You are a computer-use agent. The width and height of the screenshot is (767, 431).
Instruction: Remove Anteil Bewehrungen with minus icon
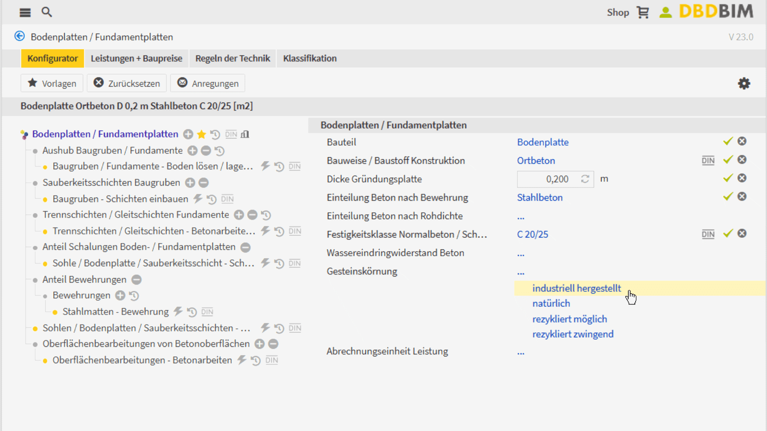[137, 280]
